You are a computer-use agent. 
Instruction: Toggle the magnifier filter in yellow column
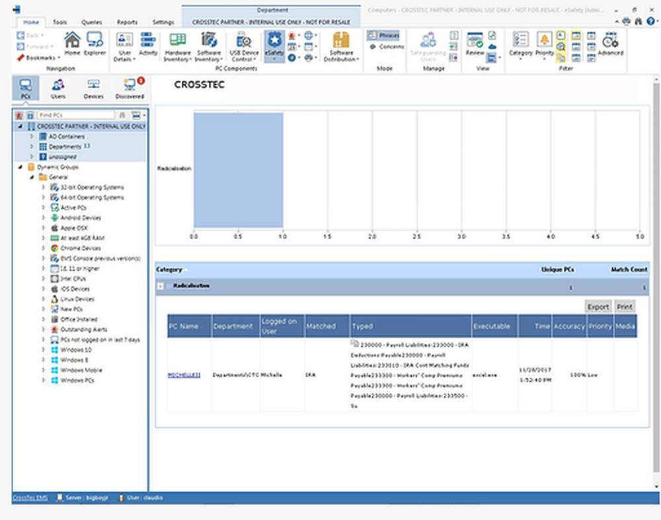pos(561,47)
